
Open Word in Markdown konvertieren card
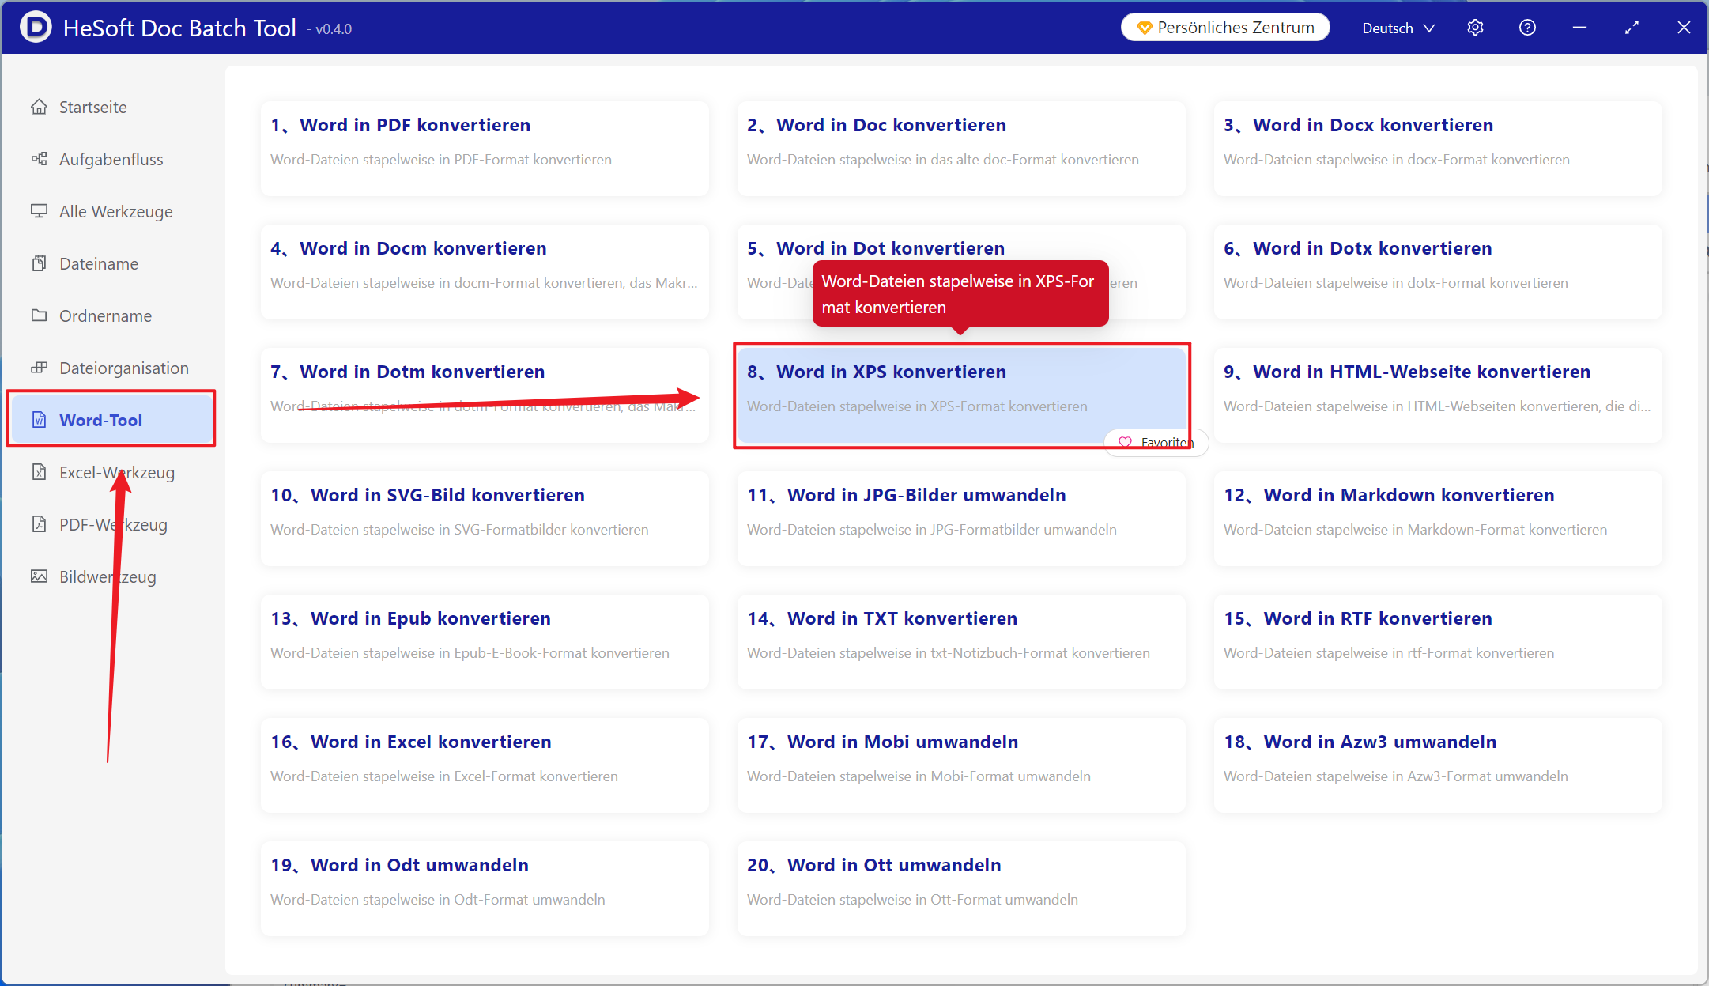(x=1438, y=519)
